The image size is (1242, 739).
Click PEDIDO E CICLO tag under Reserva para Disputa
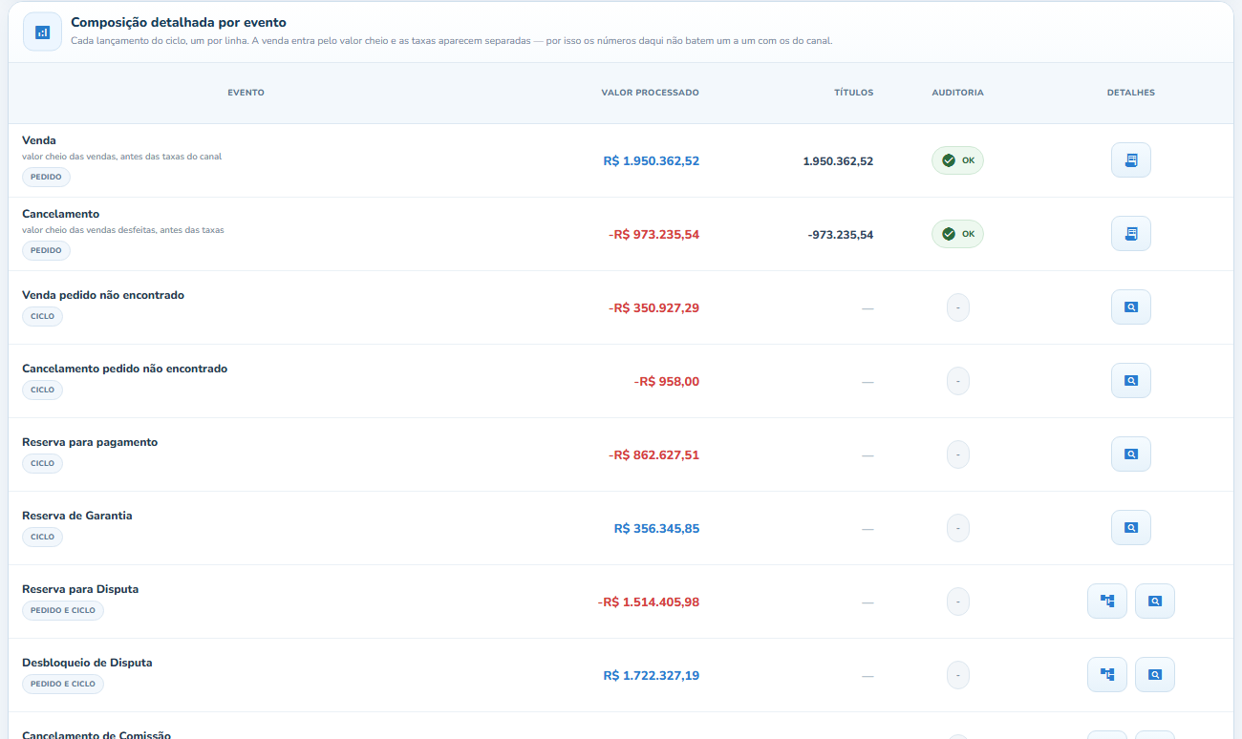pyautogui.click(x=63, y=610)
